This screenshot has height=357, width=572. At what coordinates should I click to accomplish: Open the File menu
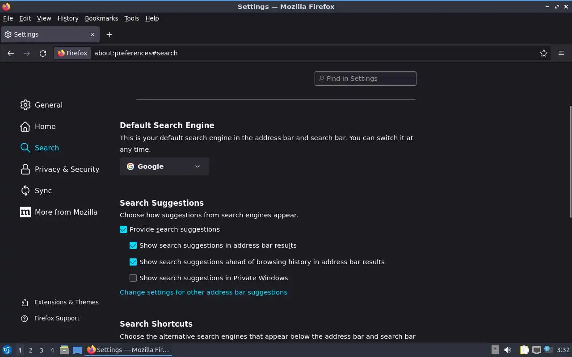(x=8, y=18)
